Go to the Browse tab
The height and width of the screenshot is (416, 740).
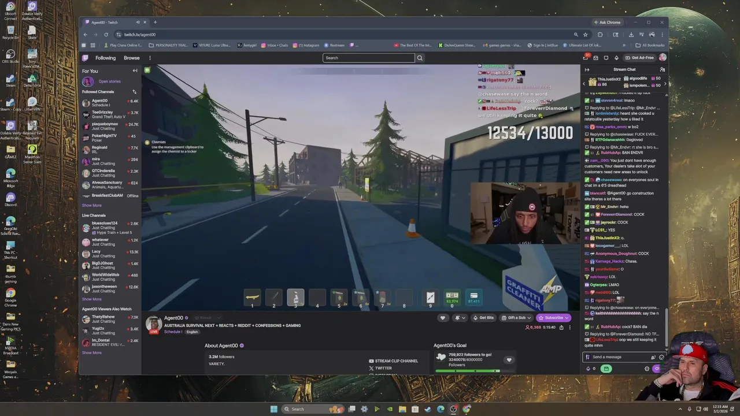[131, 58]
